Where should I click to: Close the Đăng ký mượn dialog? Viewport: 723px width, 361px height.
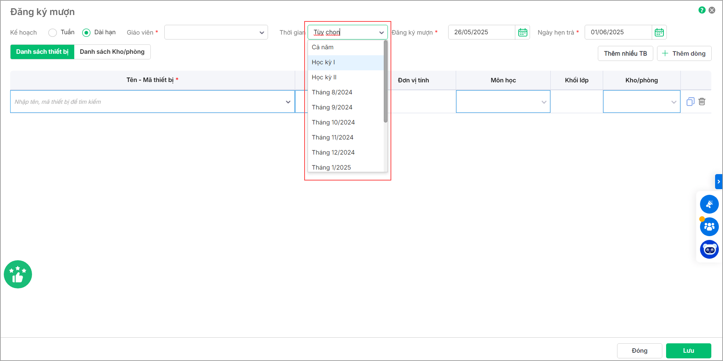[712, 10]
